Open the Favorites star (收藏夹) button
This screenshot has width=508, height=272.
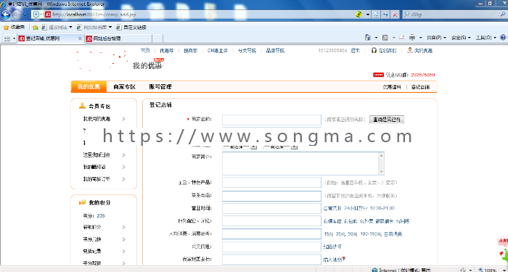(x=14, y=28)
